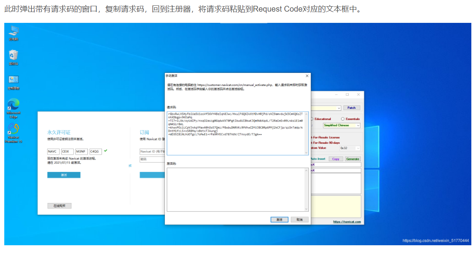Image resolution: width=476 pixels, height=253 pixels.
Task: Click the 密码 password field
Action: tap(152, 159)
